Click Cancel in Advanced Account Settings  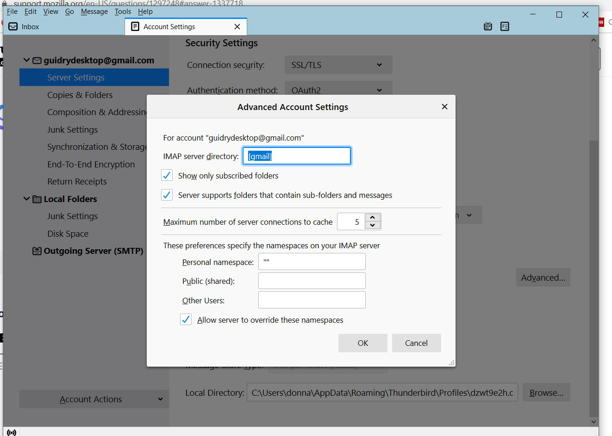coord(416,343)
